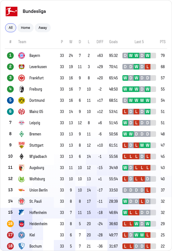This screenshot has height=251, width=172.
Task: Click the Bundesliga league logo
Action: (x=11, y=11)
